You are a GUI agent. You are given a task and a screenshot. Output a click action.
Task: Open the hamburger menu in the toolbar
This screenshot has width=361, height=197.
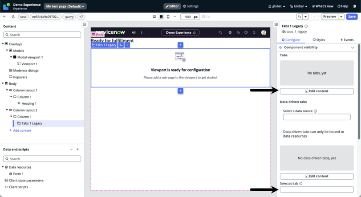tap(4, 16)
